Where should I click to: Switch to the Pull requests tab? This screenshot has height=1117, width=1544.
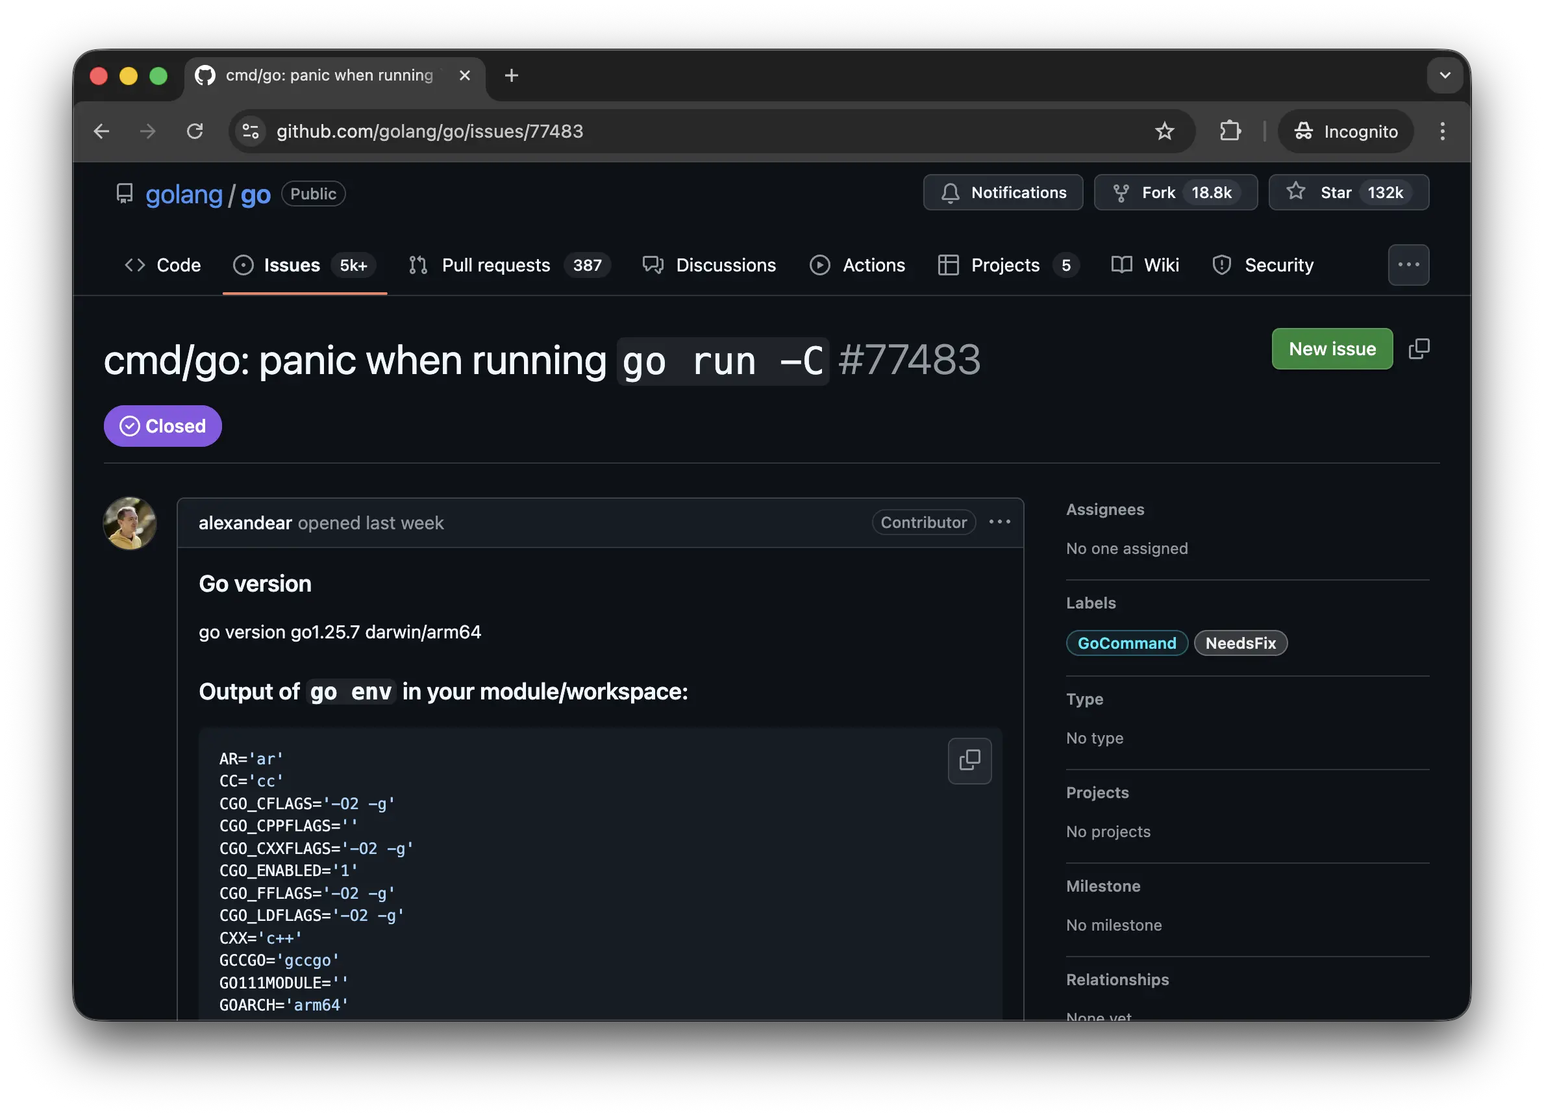pyautogui.click(x=496, y=265)
